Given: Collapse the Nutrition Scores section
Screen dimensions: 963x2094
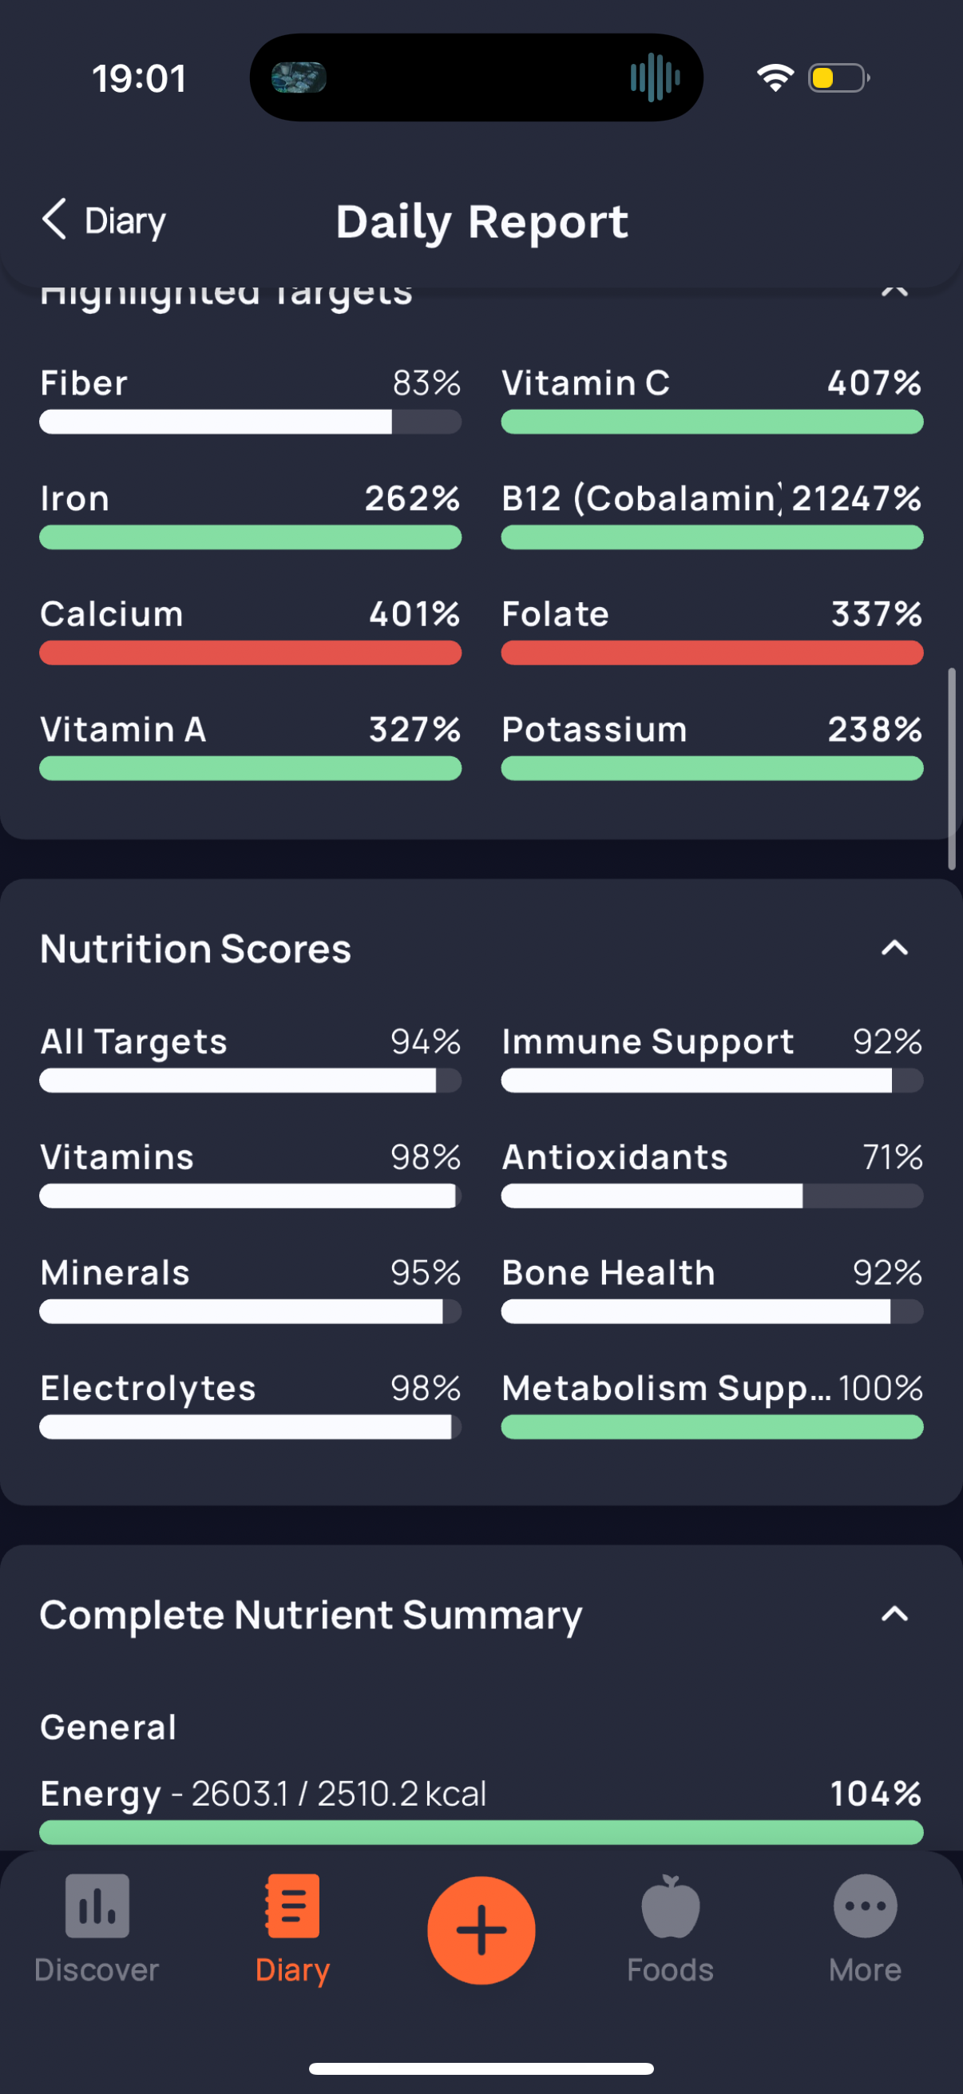Looking at the screenshot, I should 894,948.
